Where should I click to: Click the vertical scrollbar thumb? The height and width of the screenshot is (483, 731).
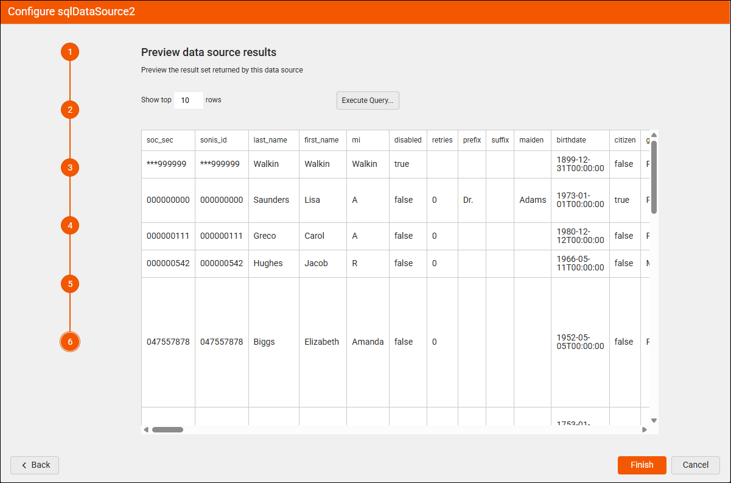coord(654,177)
